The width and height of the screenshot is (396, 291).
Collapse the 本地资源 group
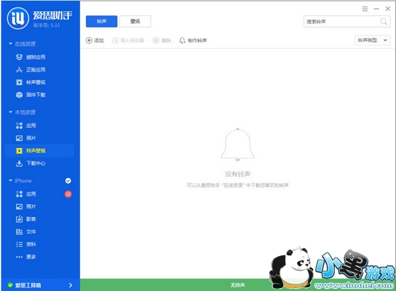(x=11, y=113)
